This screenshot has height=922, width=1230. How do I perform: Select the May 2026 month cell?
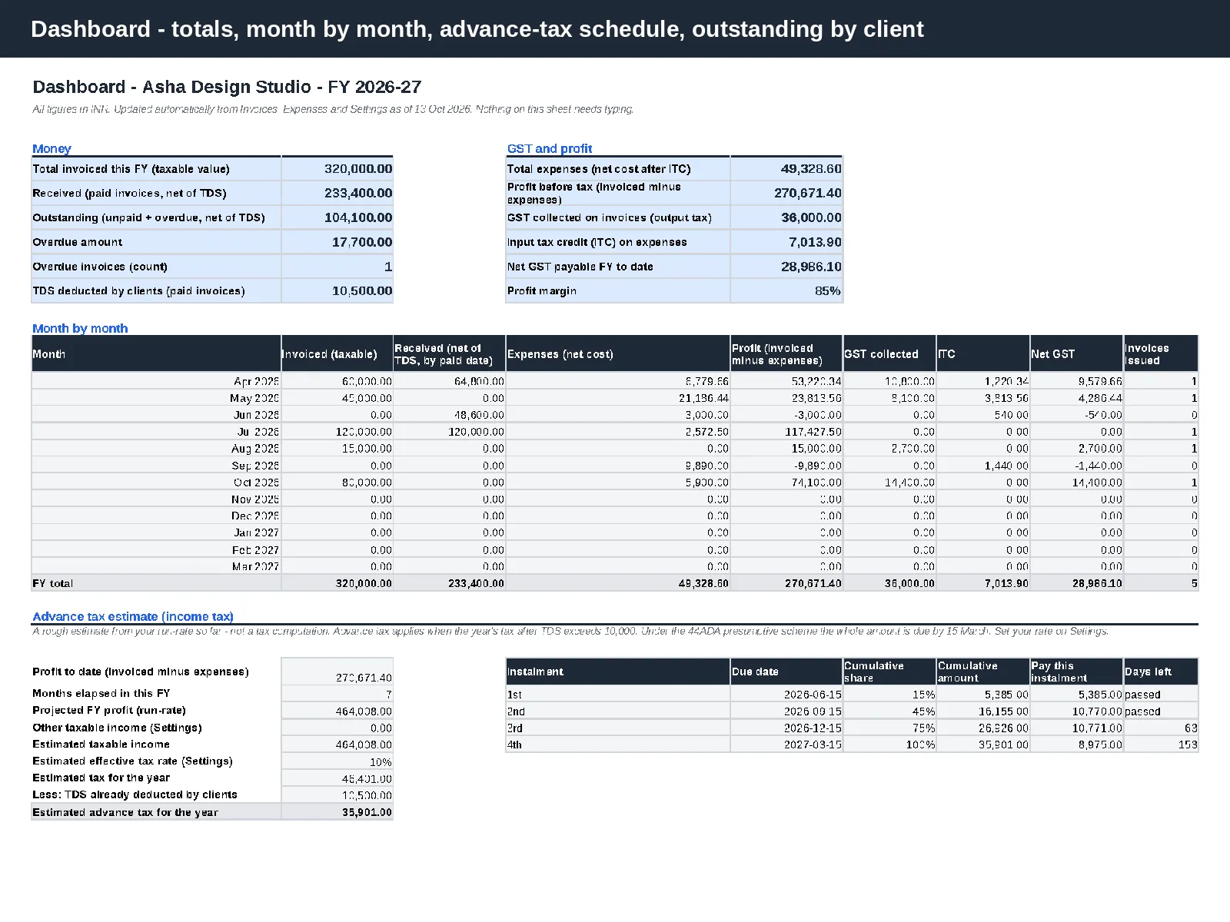156,398
